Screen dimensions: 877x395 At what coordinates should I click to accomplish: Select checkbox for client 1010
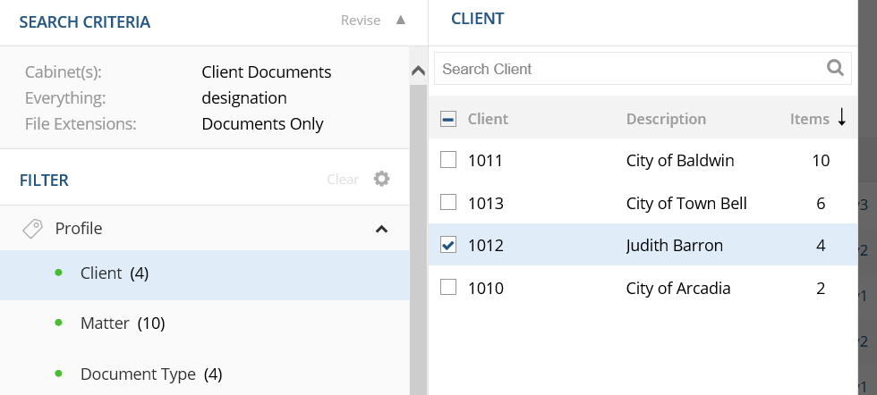click(x=449, y=288)
